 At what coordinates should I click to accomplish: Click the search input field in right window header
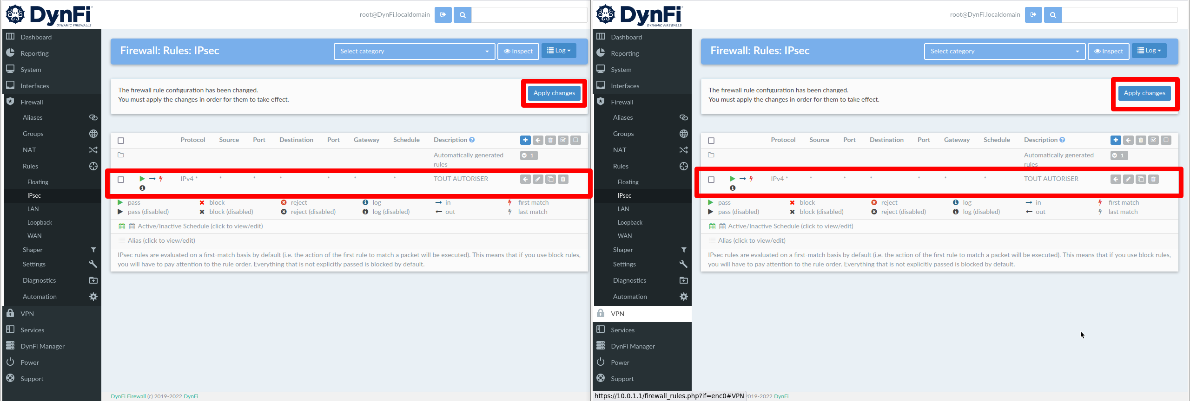pos(1119,15)
